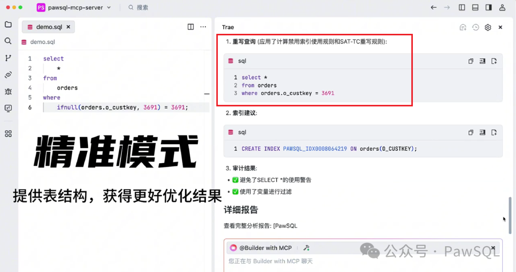Click demo.sql breadcrumb path
Image resolution: width=516 pixels, height=272 pixels.
tap(42, 42)
